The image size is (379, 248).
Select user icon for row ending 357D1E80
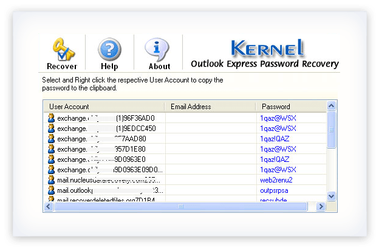click(51, 149)
